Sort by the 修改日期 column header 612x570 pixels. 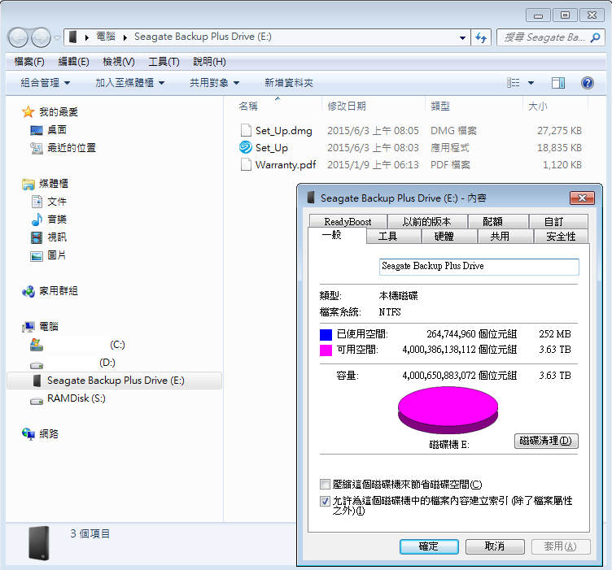tap(373, 106)
